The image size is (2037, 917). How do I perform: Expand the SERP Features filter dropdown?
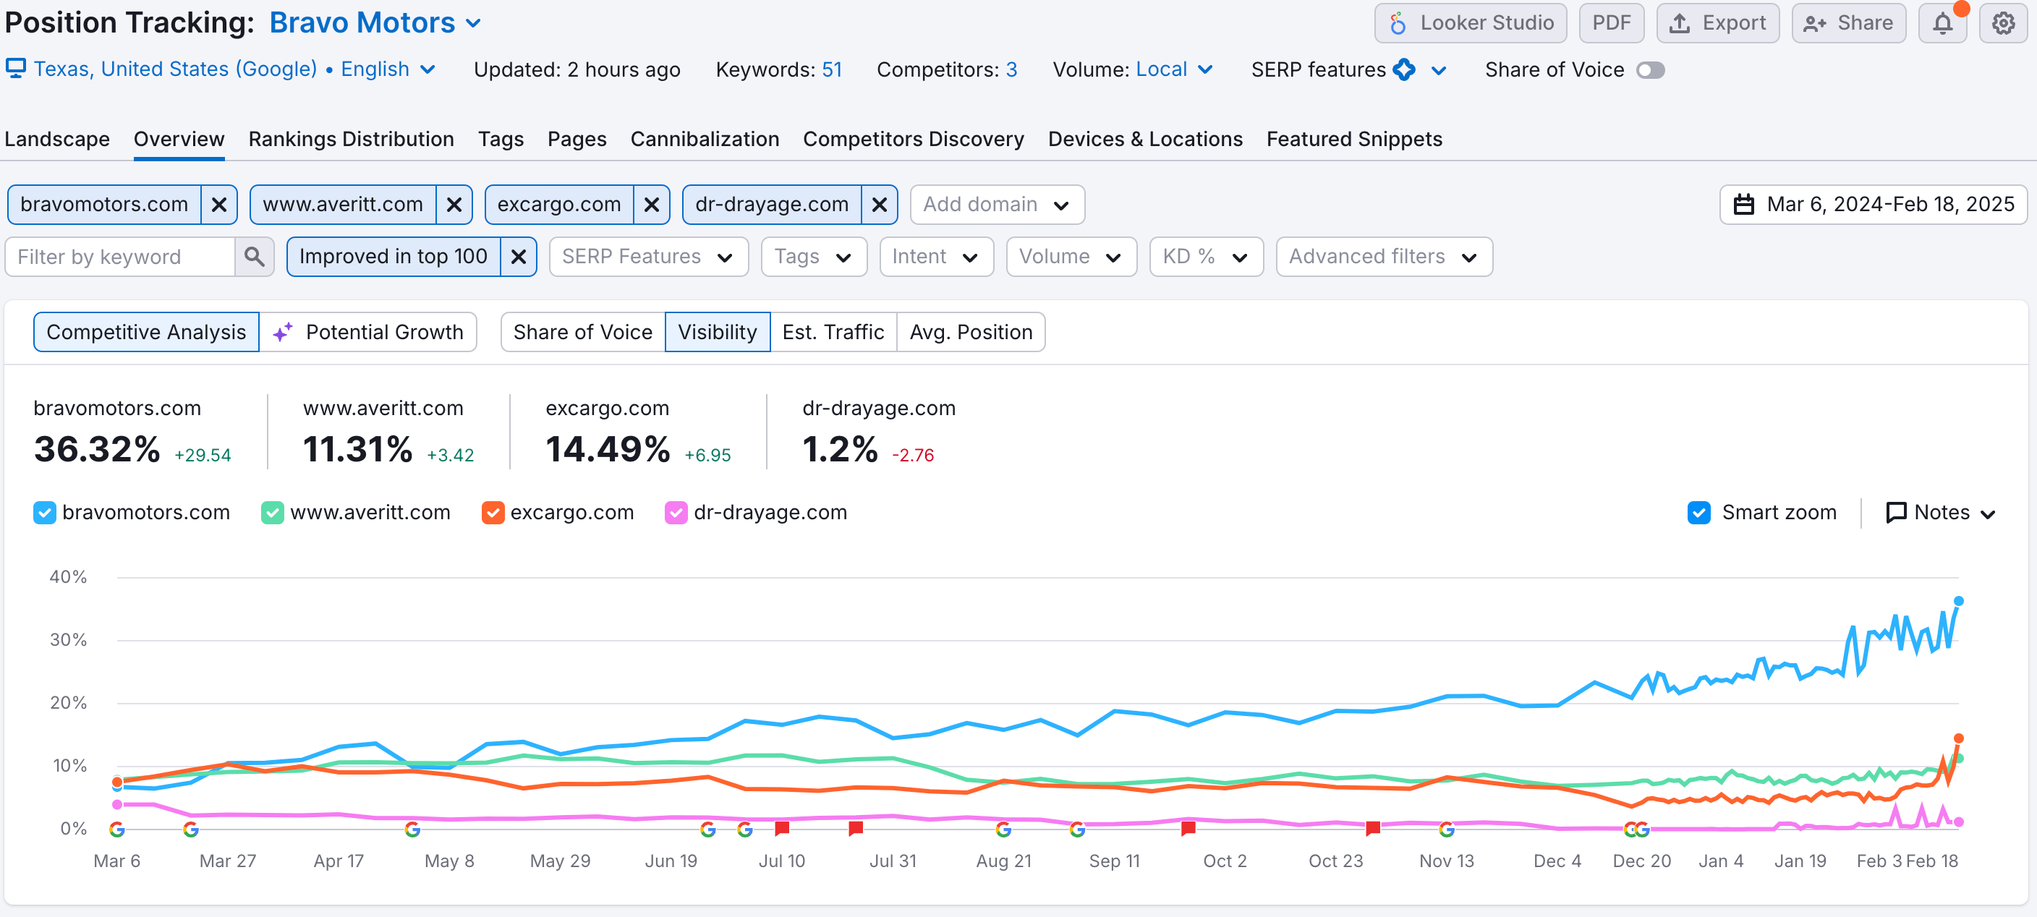[x=647, y=256]
